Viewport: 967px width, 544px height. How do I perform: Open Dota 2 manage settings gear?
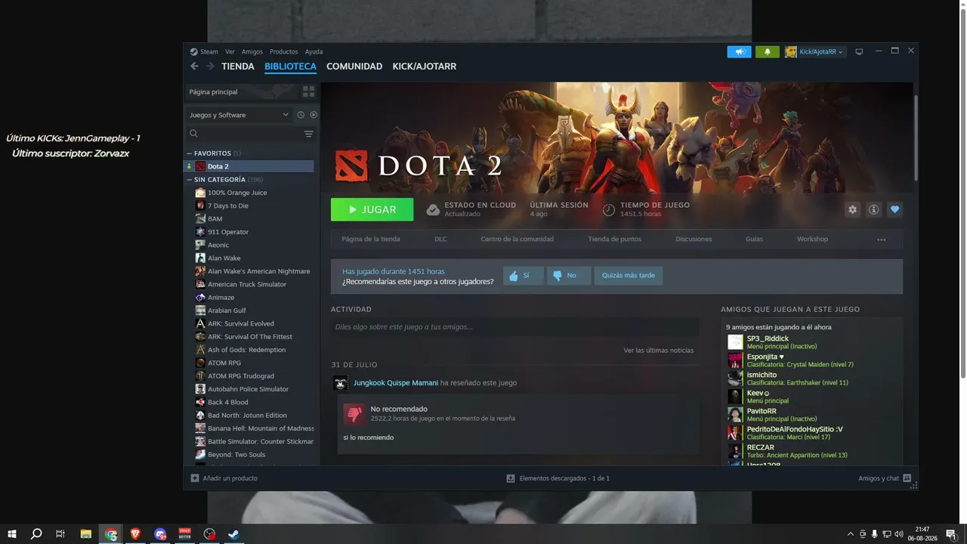click(853, 209)
